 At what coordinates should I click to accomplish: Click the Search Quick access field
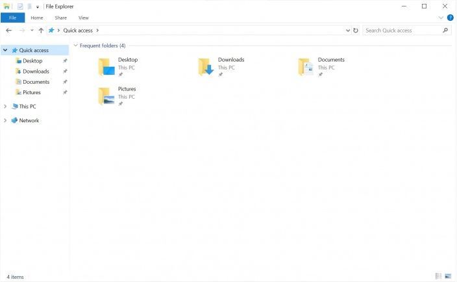click(x=402, y=31)
